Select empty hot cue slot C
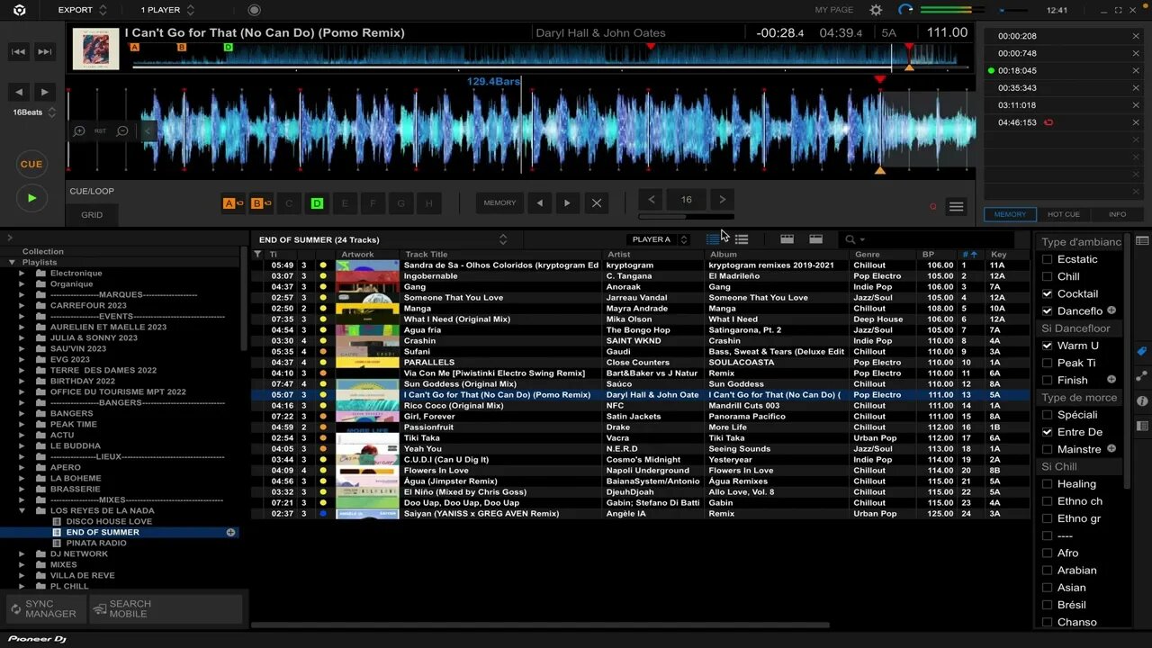The image size is (1152, 648). click(289, 203)
